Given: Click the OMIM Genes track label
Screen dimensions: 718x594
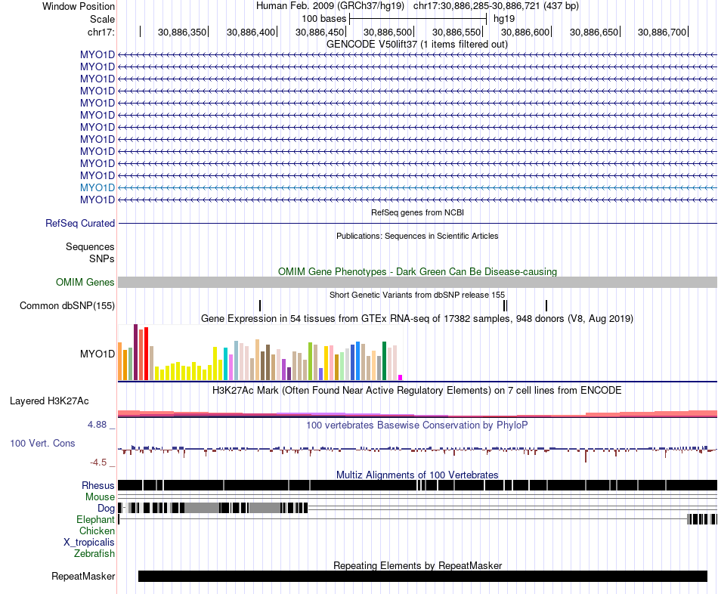Looking at the screenshot, I should pyautogui.click(x=85, y=282).
